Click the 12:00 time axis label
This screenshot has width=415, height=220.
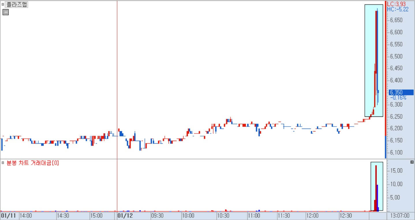pos(312,216)
